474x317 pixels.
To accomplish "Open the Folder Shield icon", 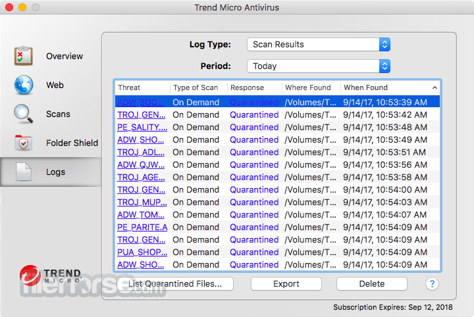I will (24, 143).
